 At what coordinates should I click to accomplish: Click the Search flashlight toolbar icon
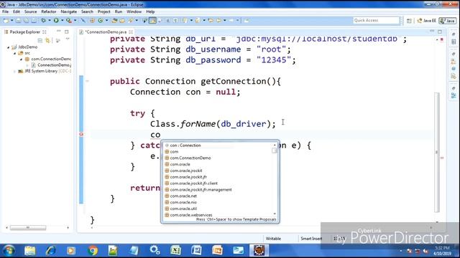[131, 21]
